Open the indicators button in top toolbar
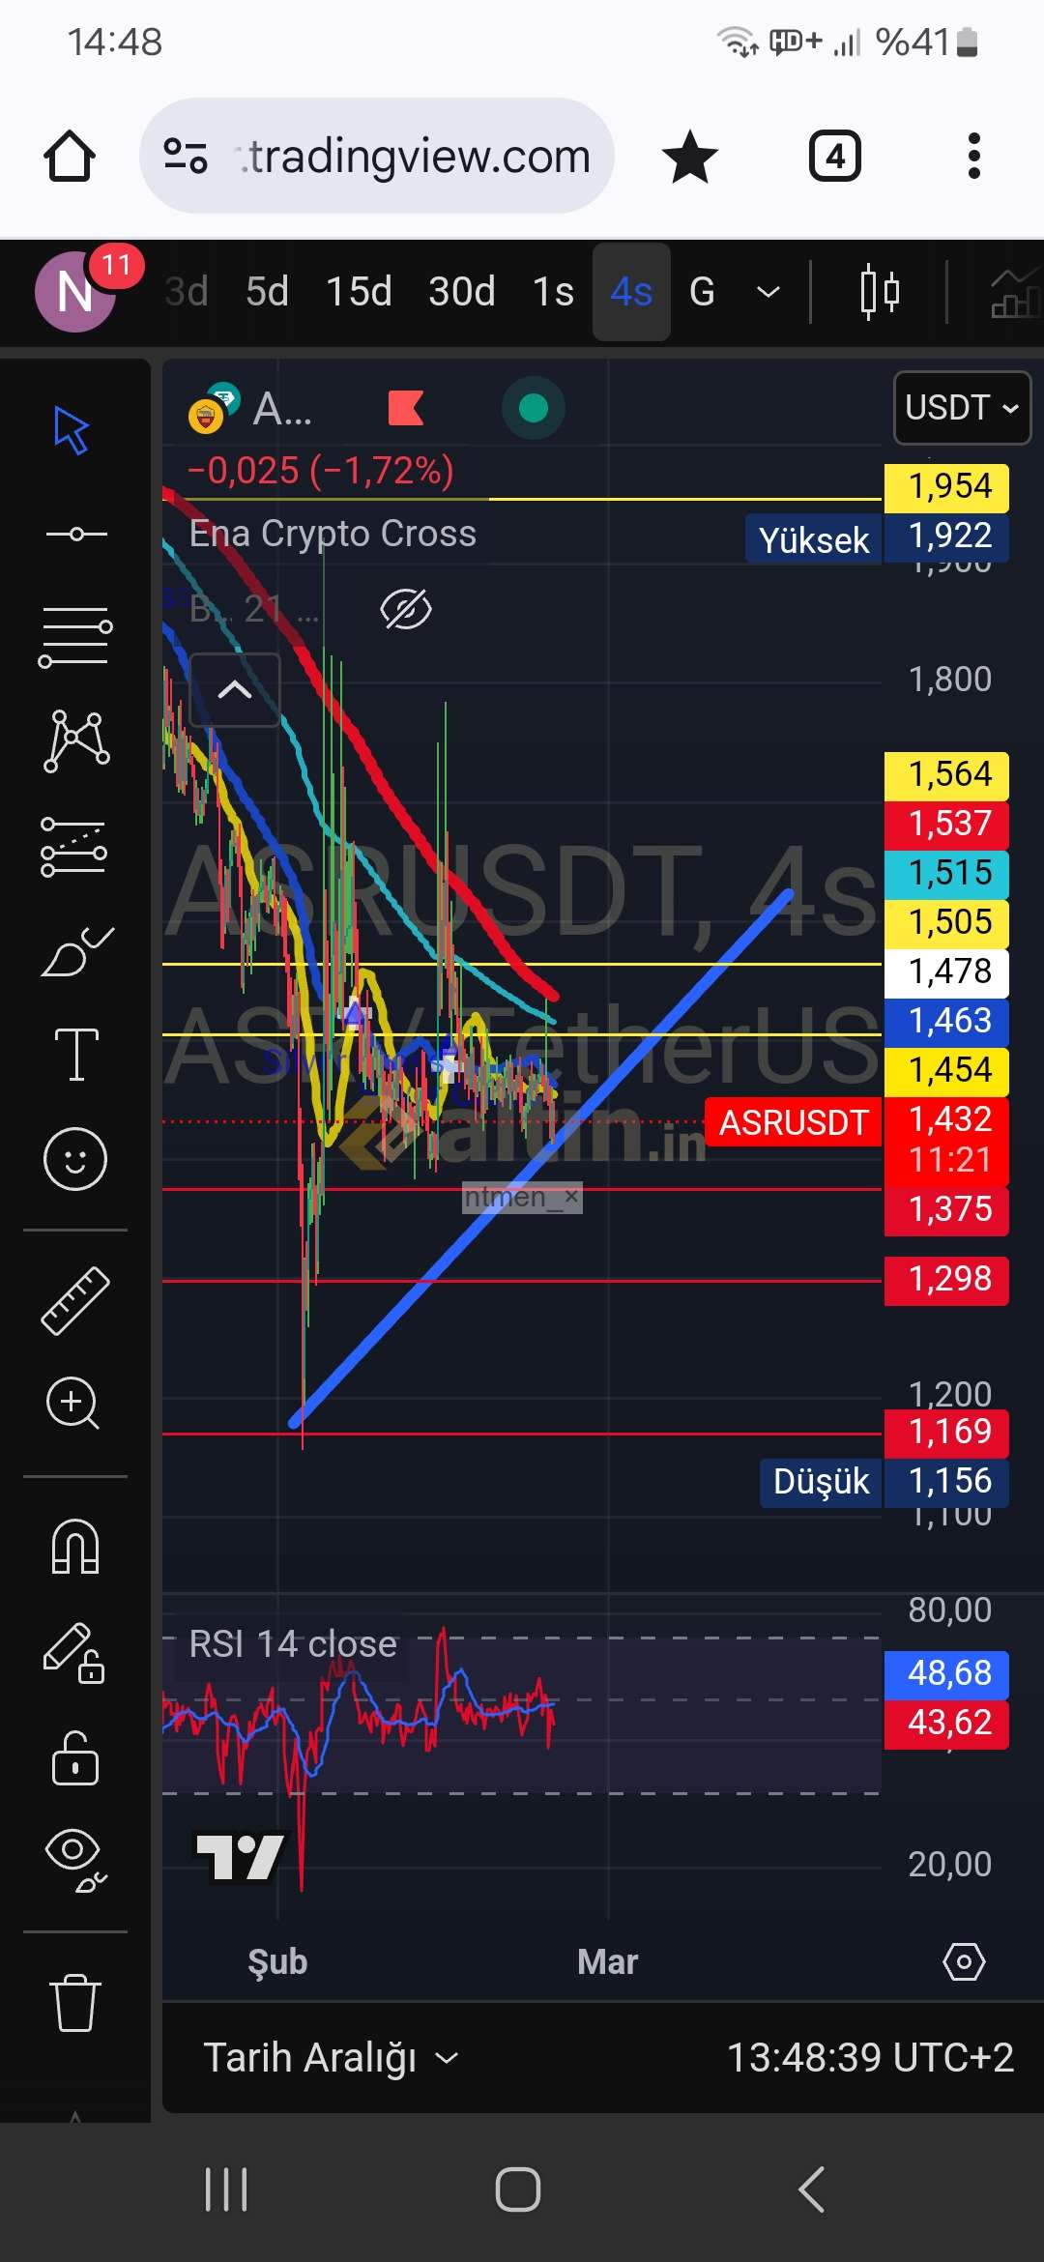Screen dimensions: 1044x2262 (1017, 292)
